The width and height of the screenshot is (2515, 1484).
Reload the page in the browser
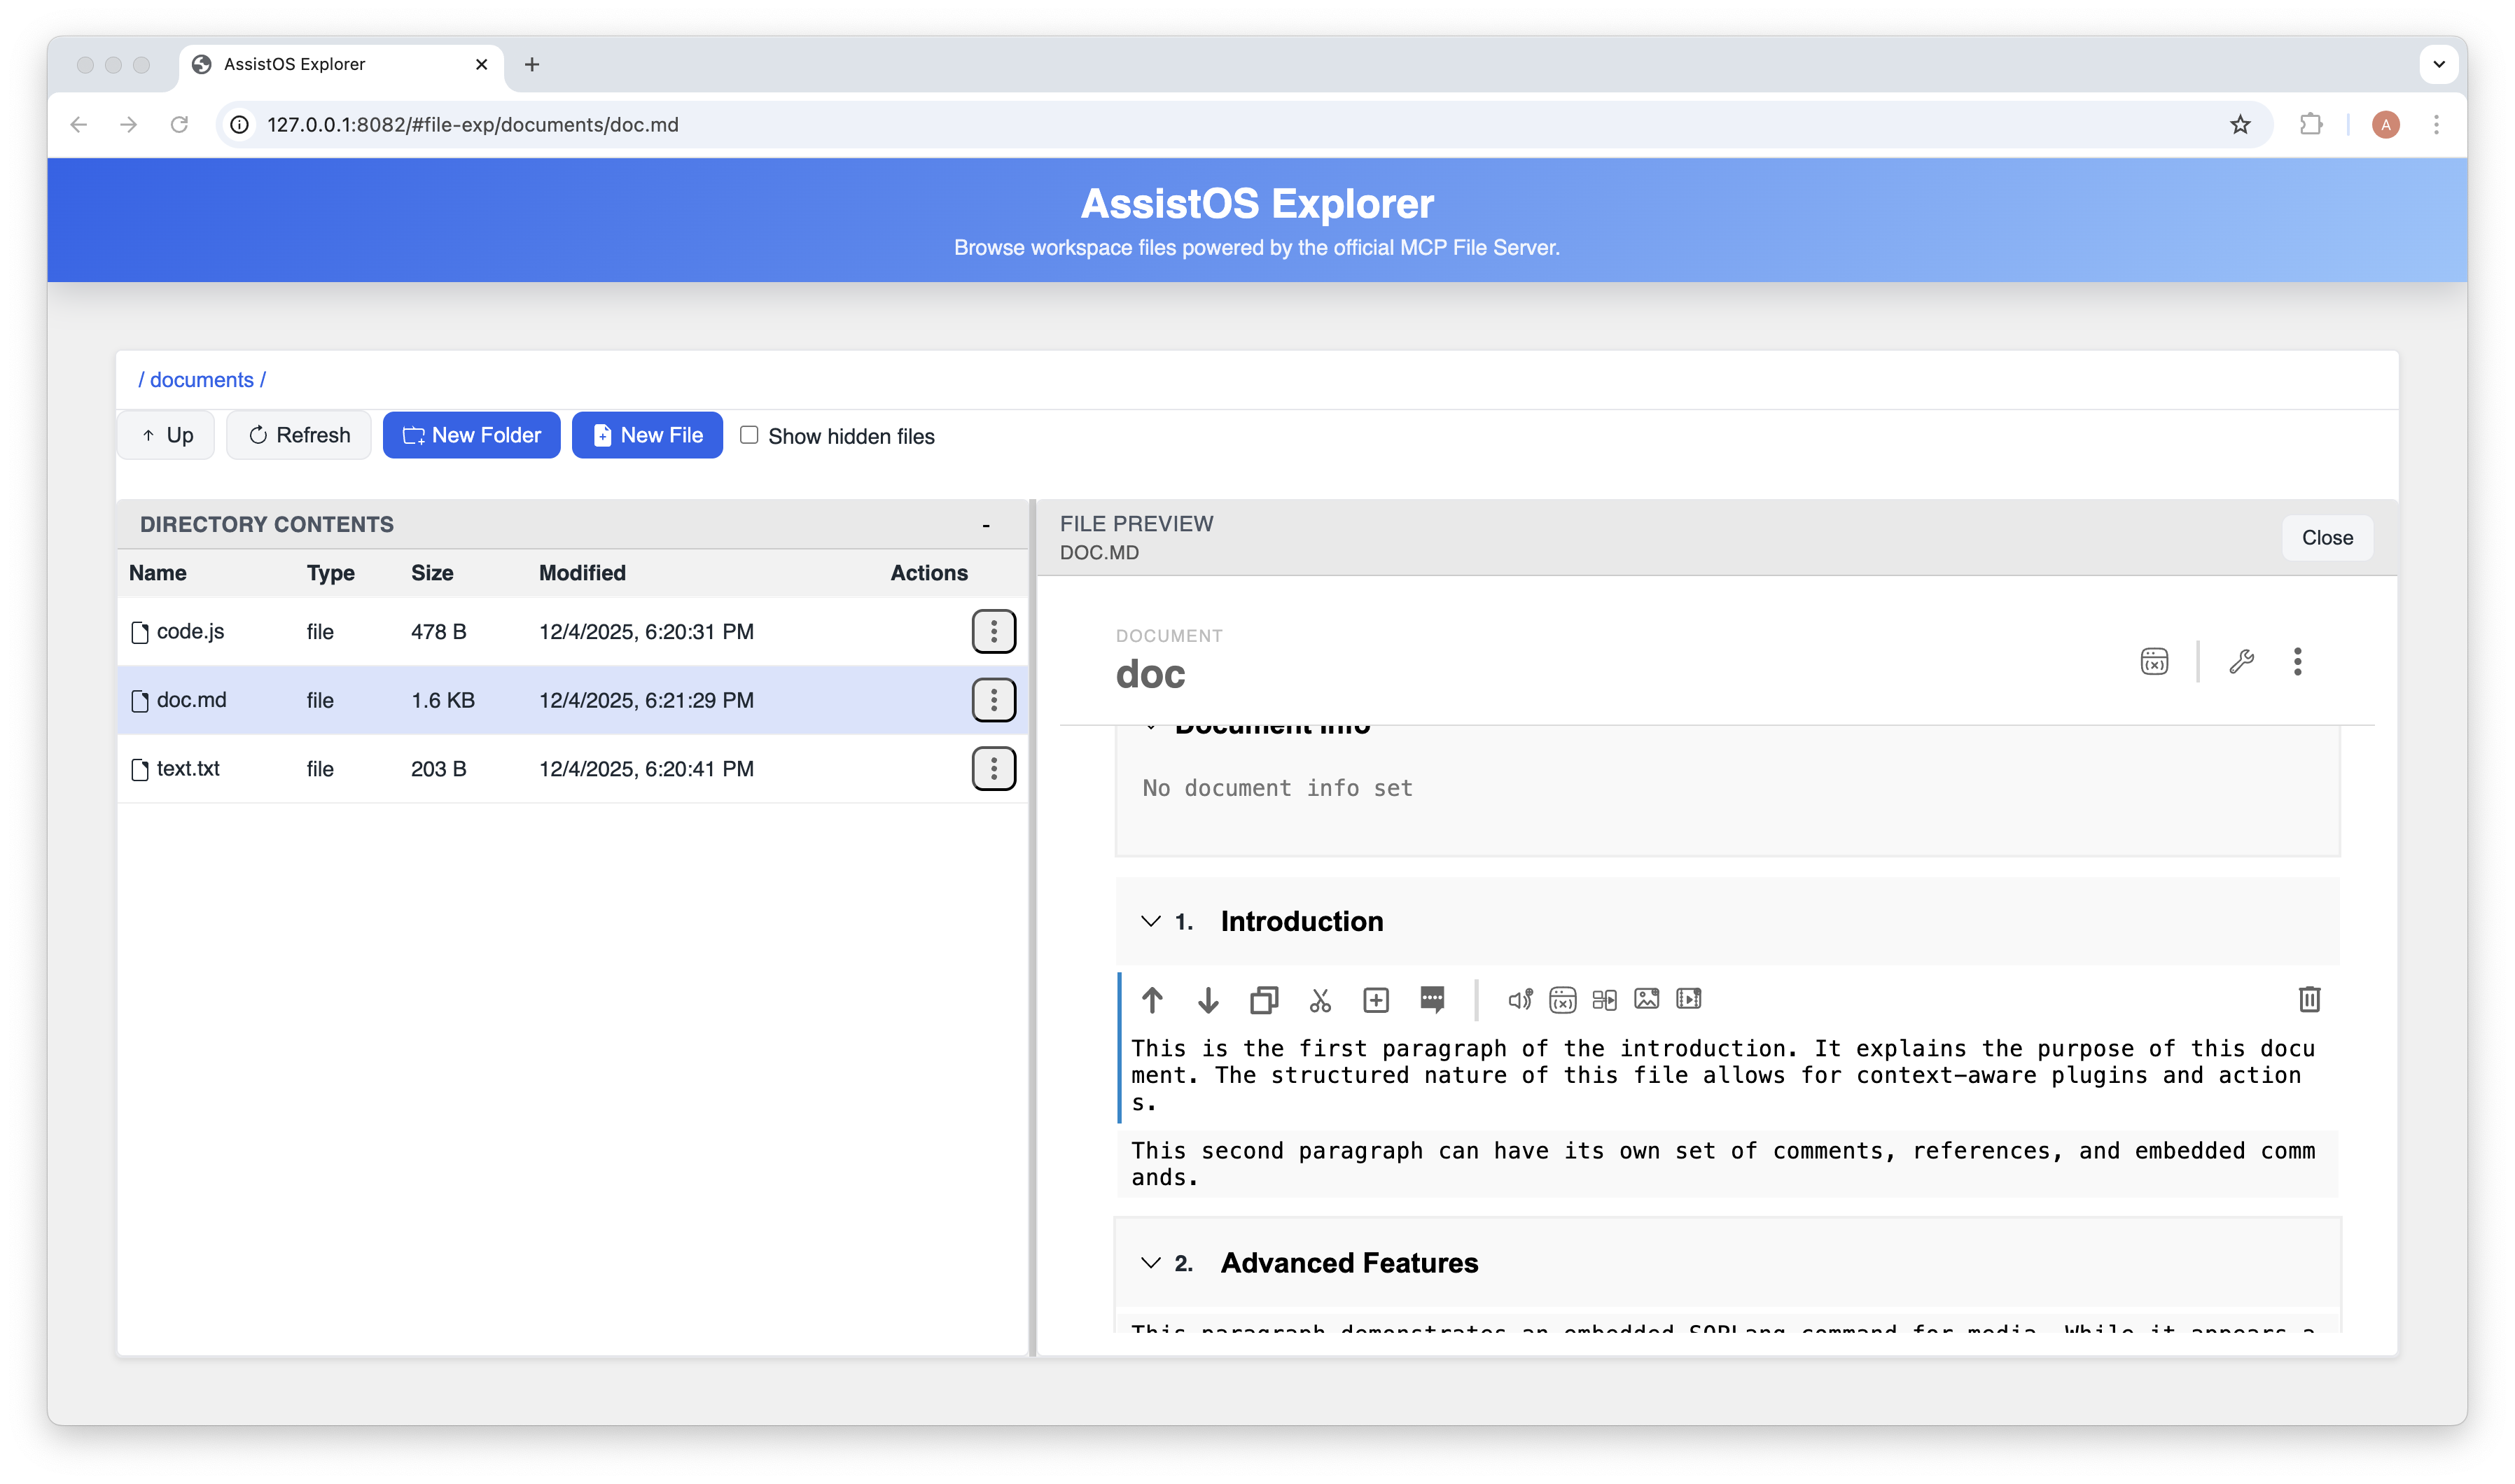tap(179, 124)
